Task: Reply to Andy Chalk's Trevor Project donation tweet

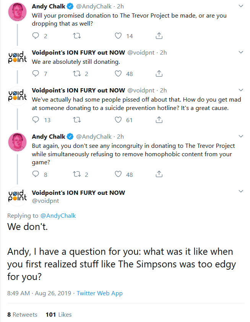Action: click(36, 36)
